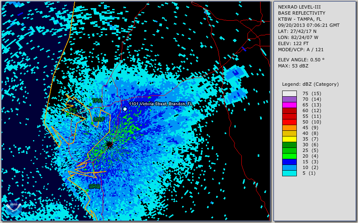Click the 75 dBZ white legend swatch

pyautogui.click(x=289, y=93)
